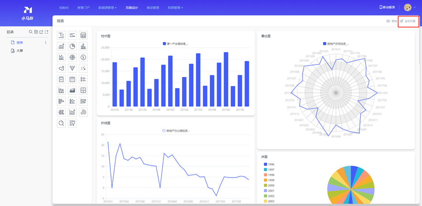
Task: Click the 预览 preview button
Action: pyautogui.click(x=391, y=21)
